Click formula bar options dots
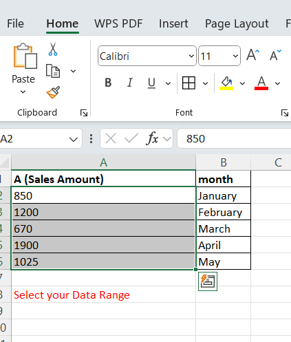Screen dimensions: 291x342 tap(91, 139)
